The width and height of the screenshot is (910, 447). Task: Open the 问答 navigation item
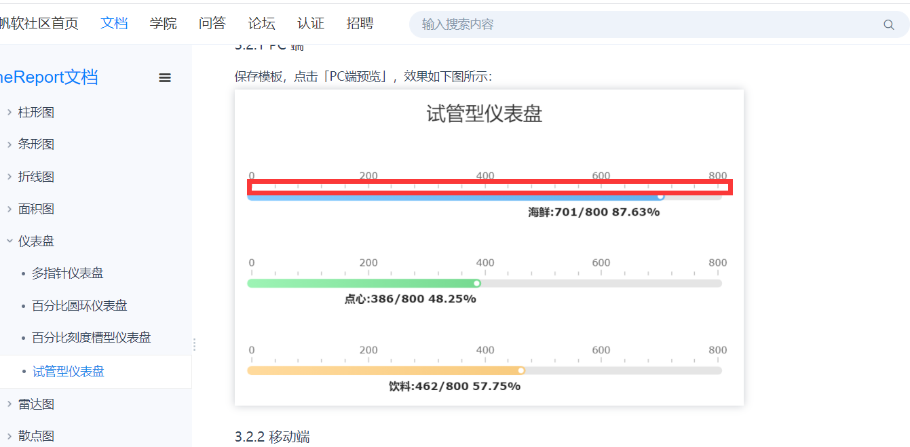[x=212, y=23]
